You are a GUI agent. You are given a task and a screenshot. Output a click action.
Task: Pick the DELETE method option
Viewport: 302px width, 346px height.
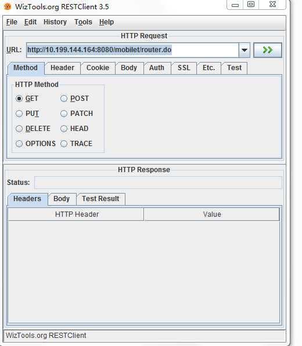tap(19, 129)
